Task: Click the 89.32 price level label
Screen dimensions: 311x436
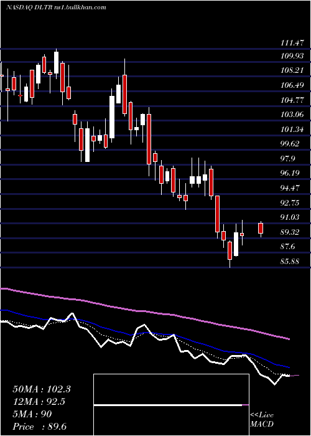Action: point(290,232)
